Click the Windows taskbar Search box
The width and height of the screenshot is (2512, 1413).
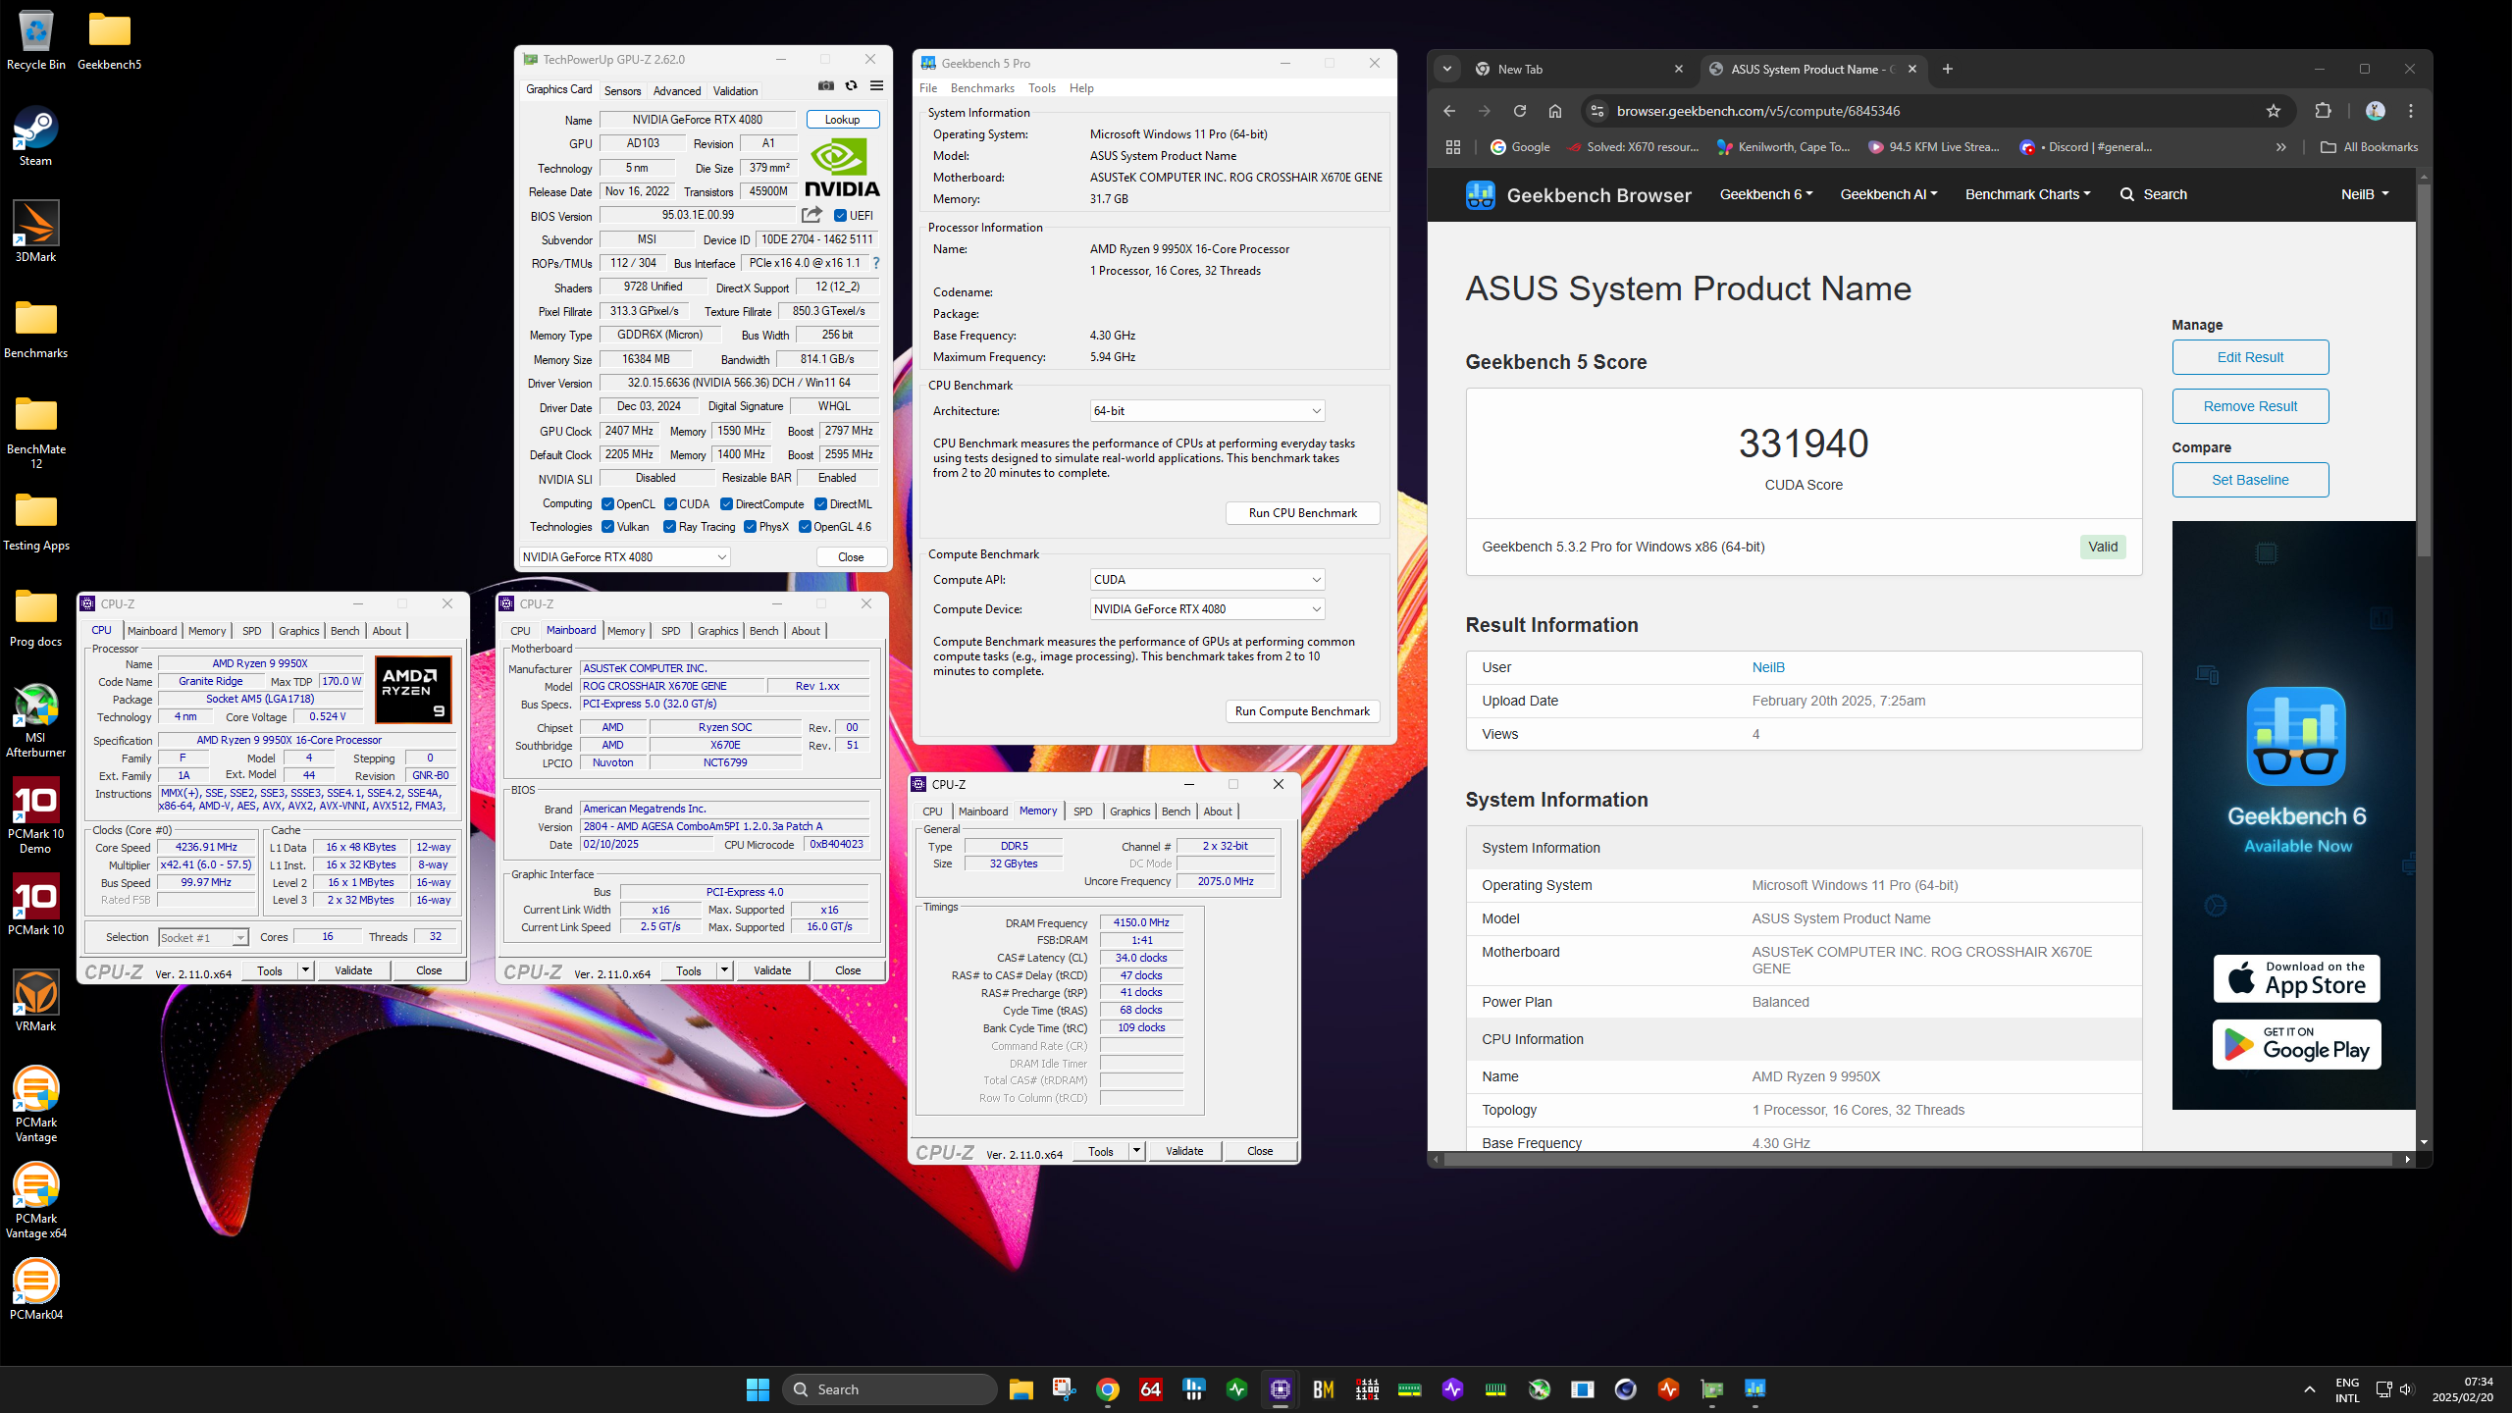point(890,1389)
